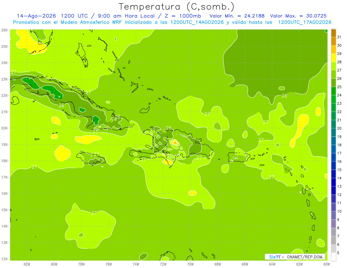Click the color bar label 13
The height and width of the screenshot is (268, 347).
point(339,186)
